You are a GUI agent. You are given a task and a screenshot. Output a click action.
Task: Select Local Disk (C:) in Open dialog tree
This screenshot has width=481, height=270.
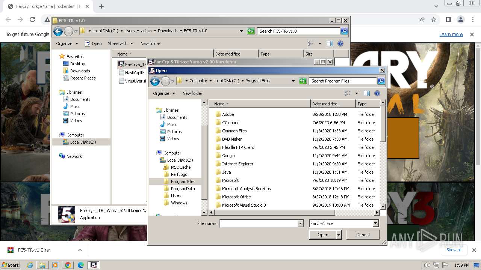180,160
